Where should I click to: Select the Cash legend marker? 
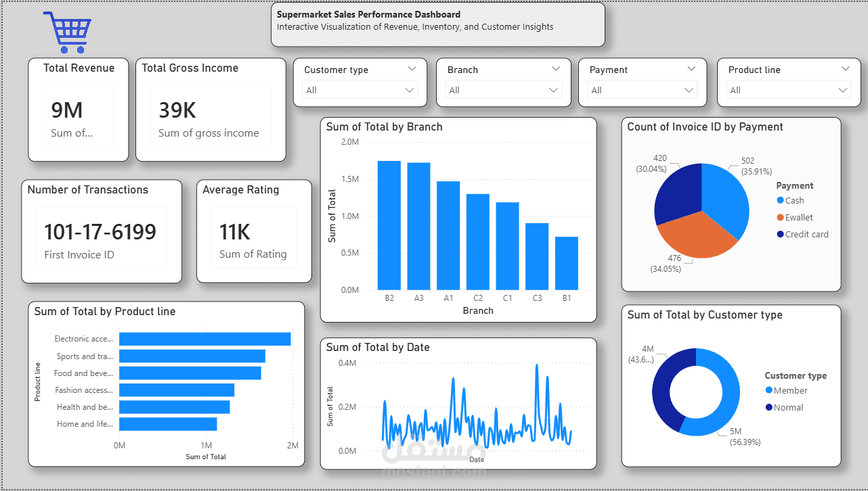click(780, 200)
